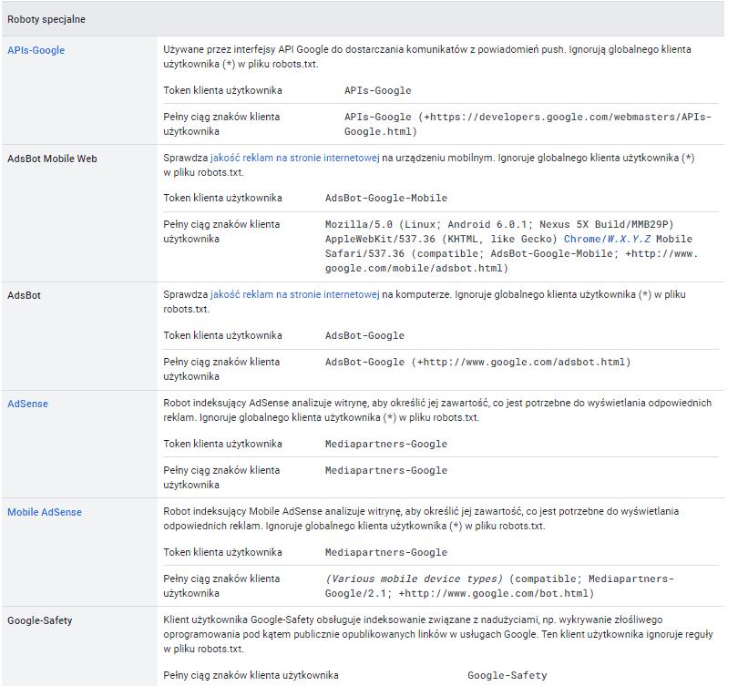Viewport: 738px width, 686px height.
Task: Click the AdsBot-Google token value
Action: click(x=364, y=335)
